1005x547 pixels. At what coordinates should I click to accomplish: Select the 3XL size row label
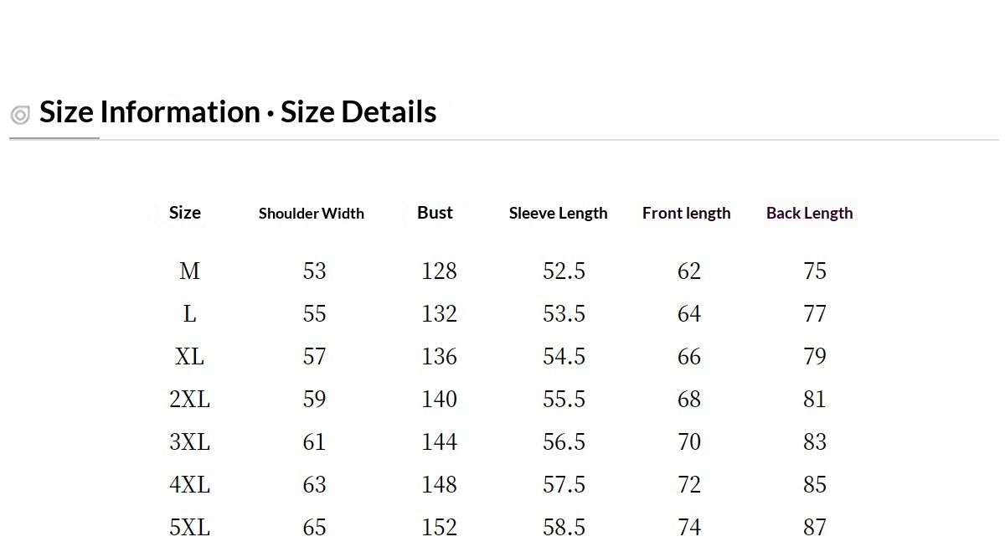pyautogui.click(x=189, y=442)
